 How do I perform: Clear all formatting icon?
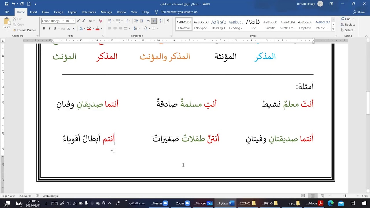[101, 21]
